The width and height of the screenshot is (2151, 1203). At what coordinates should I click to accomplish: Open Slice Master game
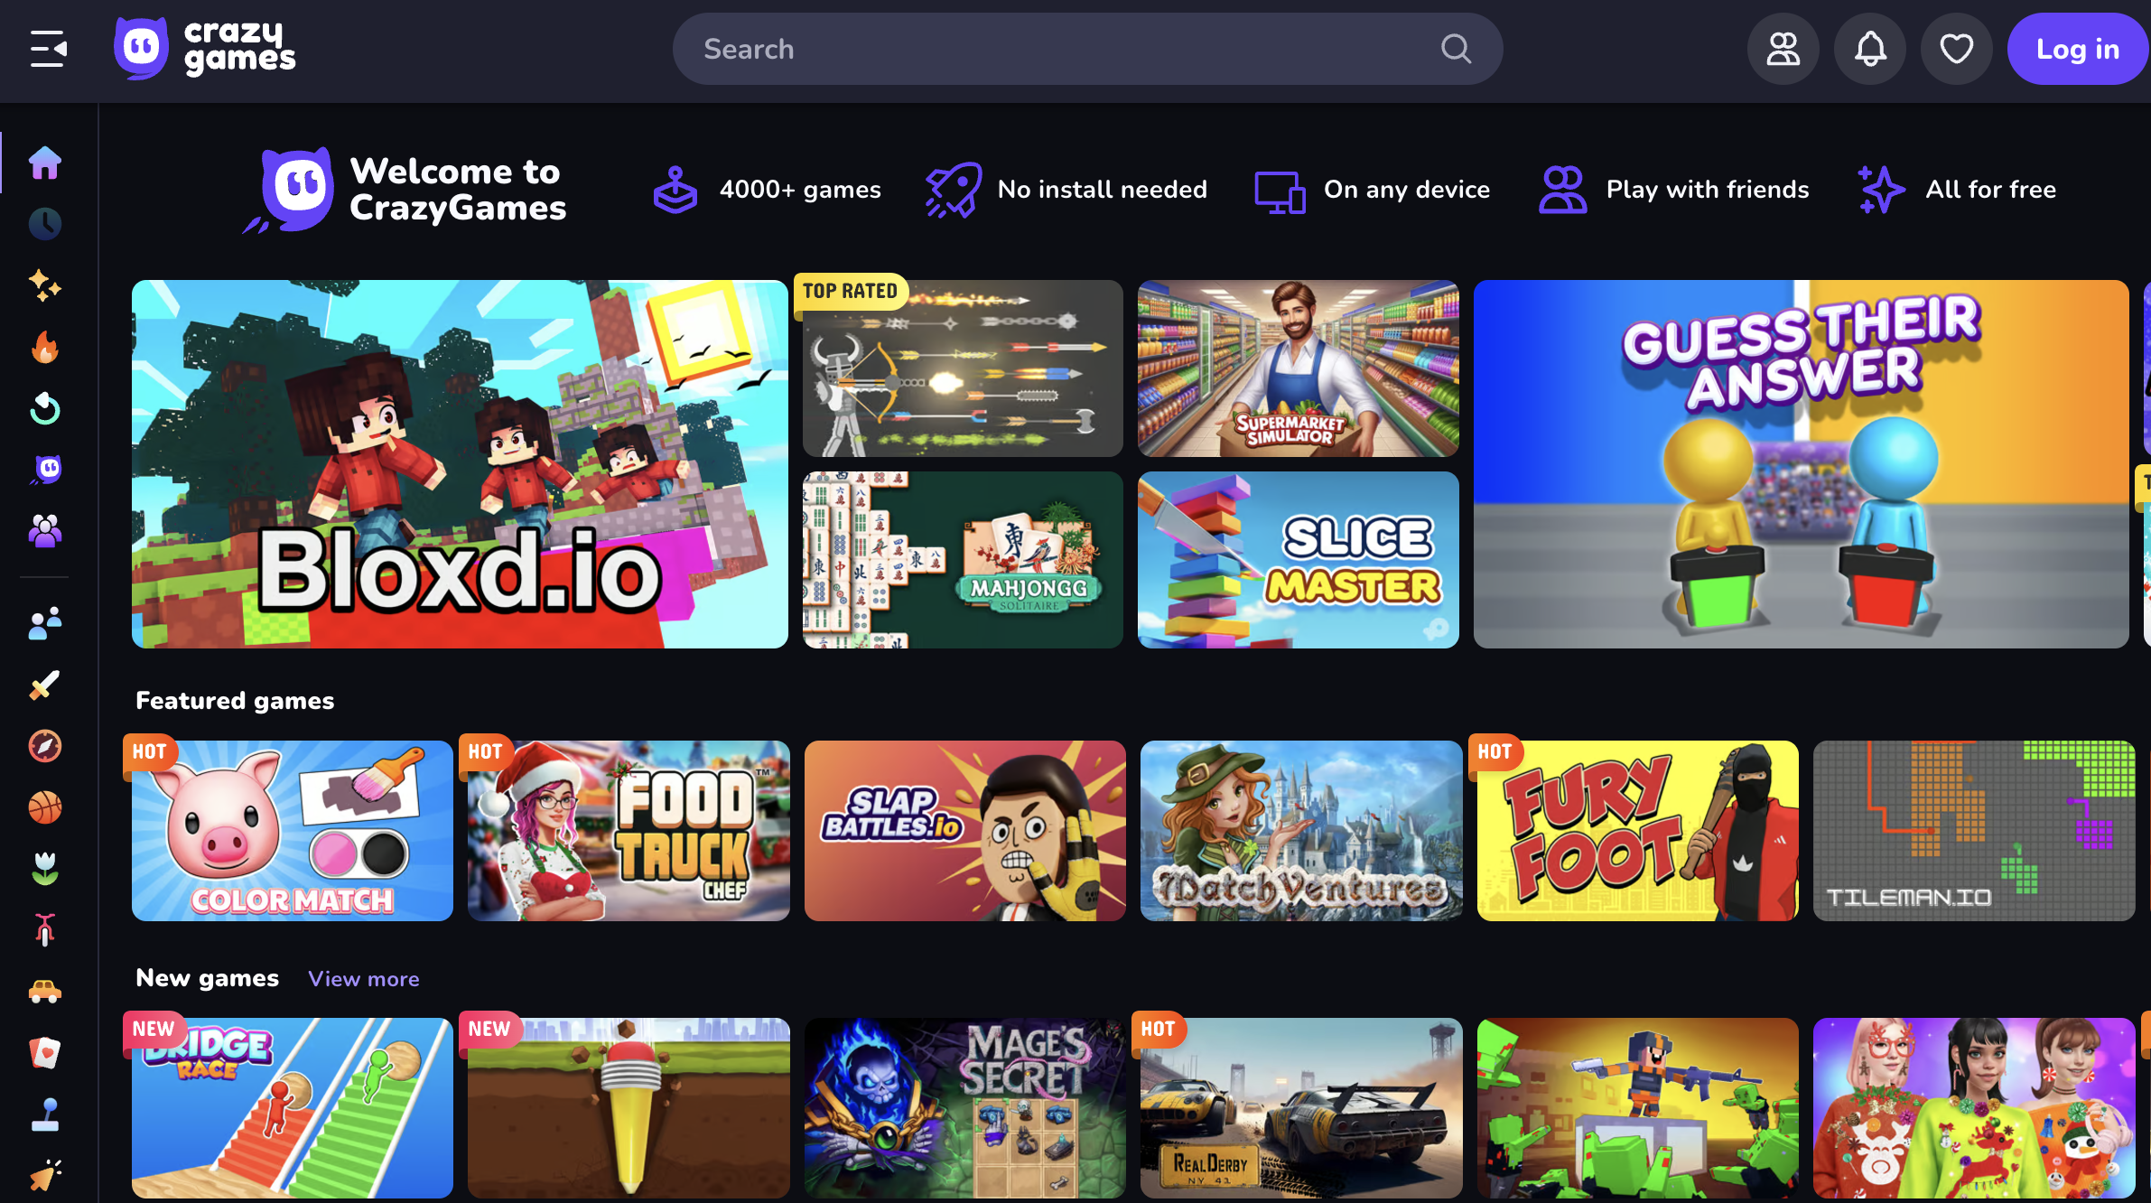1299,560
